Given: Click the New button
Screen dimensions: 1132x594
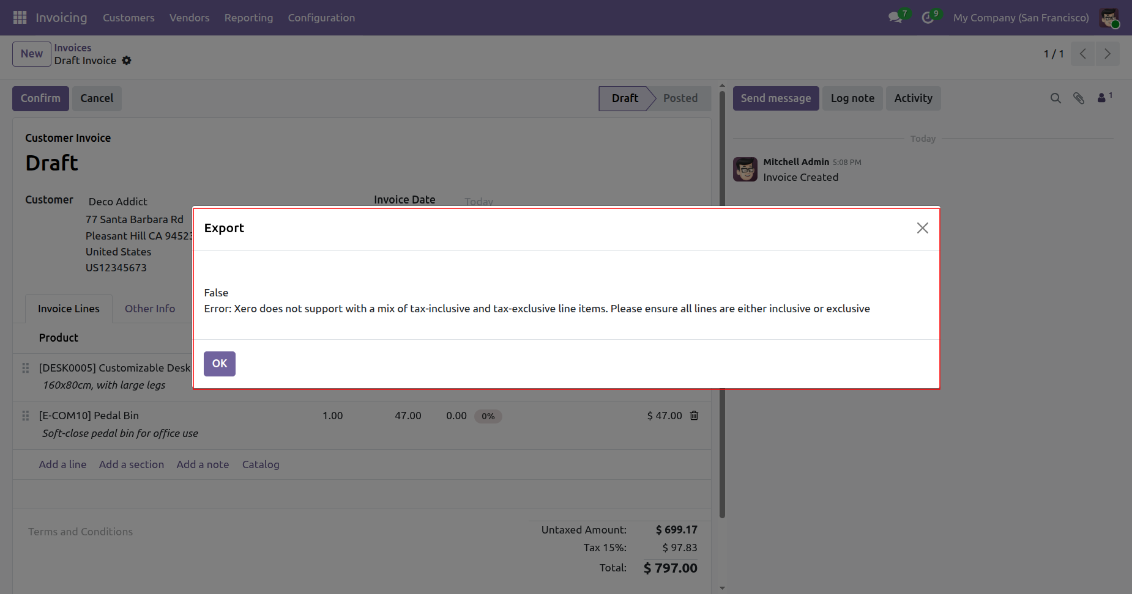Looking at the screenshot, I should (32, 54).
